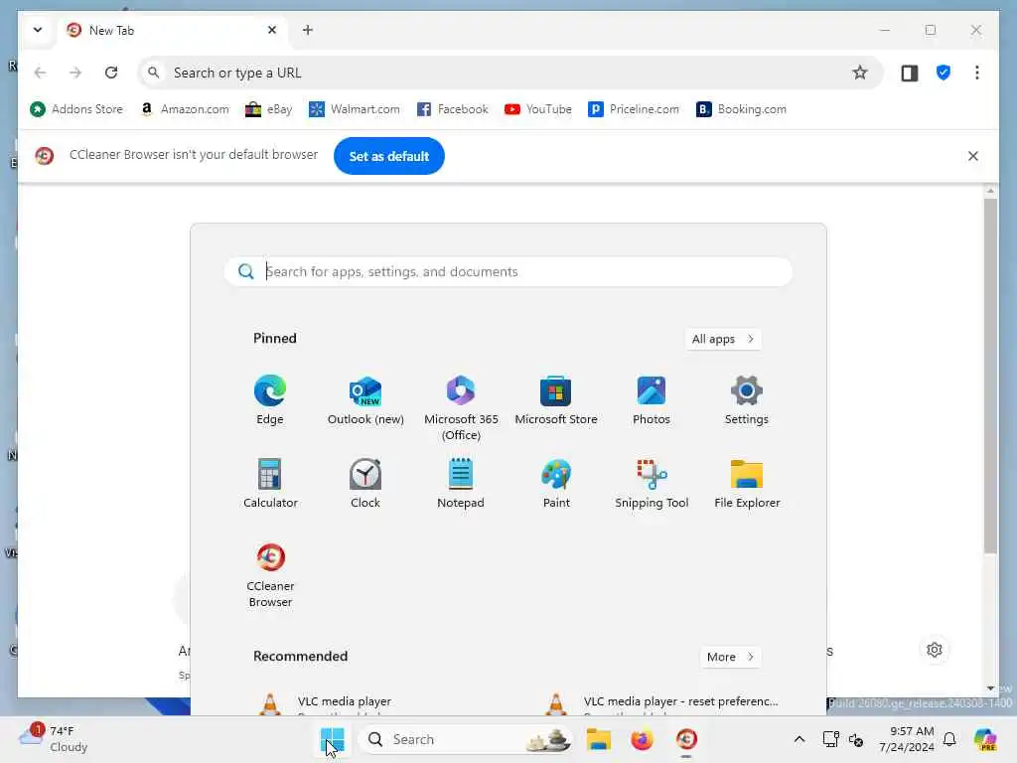Click the blue shield security icon

click(944, 73)
